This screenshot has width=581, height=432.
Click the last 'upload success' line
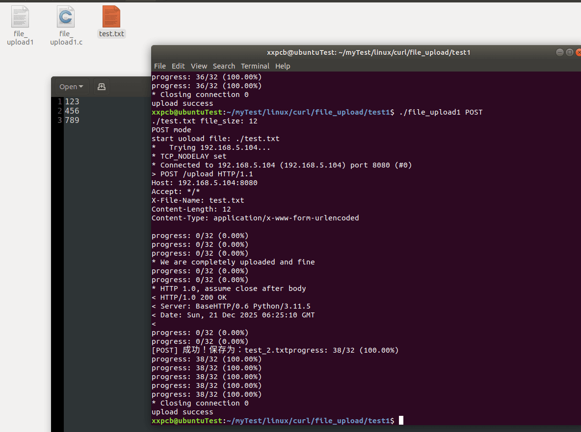tap(183, 412)
